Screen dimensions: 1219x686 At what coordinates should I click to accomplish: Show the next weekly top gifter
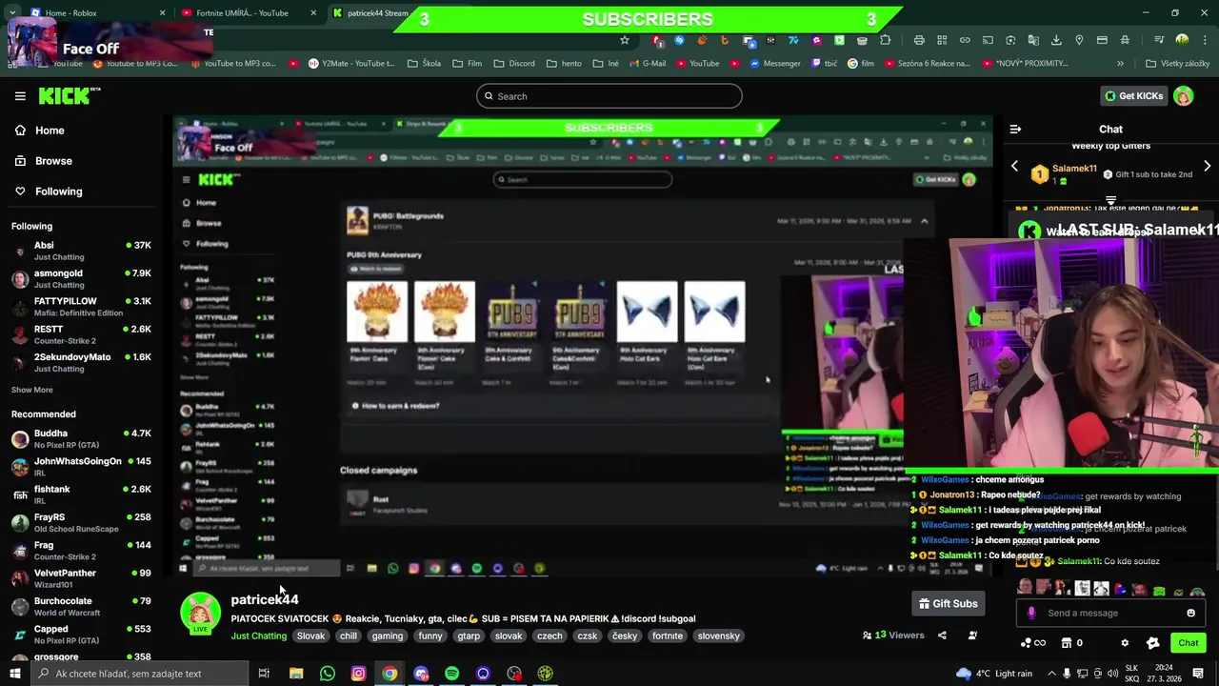[1207, 167]
